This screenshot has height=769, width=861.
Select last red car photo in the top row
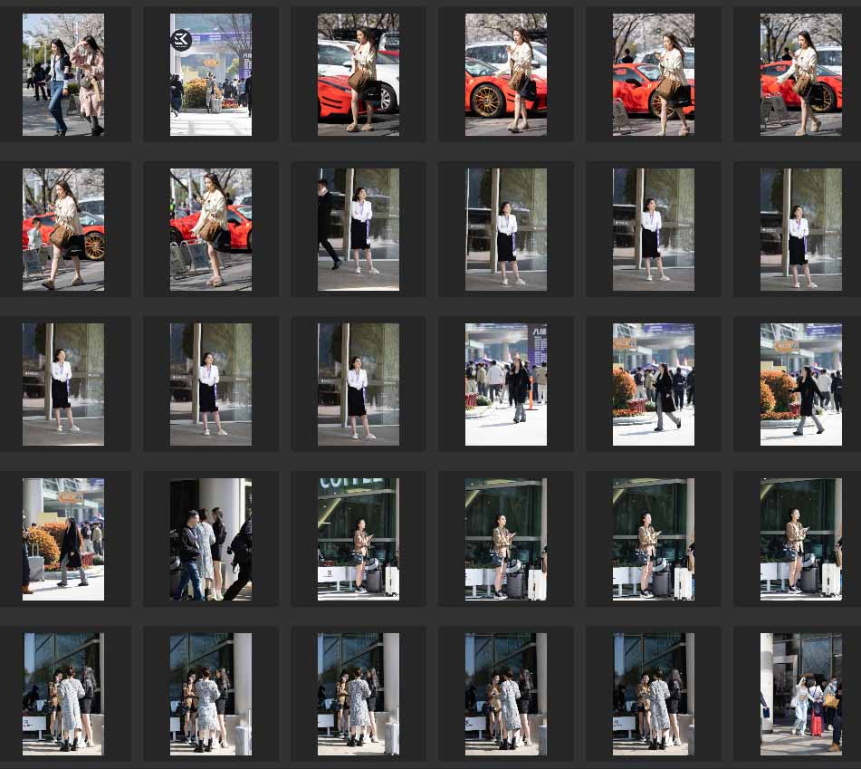click(801, 74)
